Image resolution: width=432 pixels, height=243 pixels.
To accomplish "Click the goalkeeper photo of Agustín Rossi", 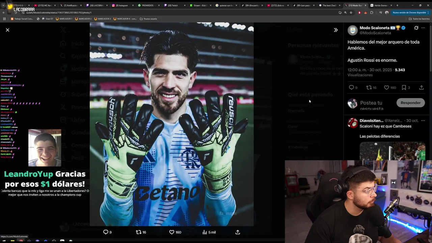I will pyautogui.click(x=171, y=124).
